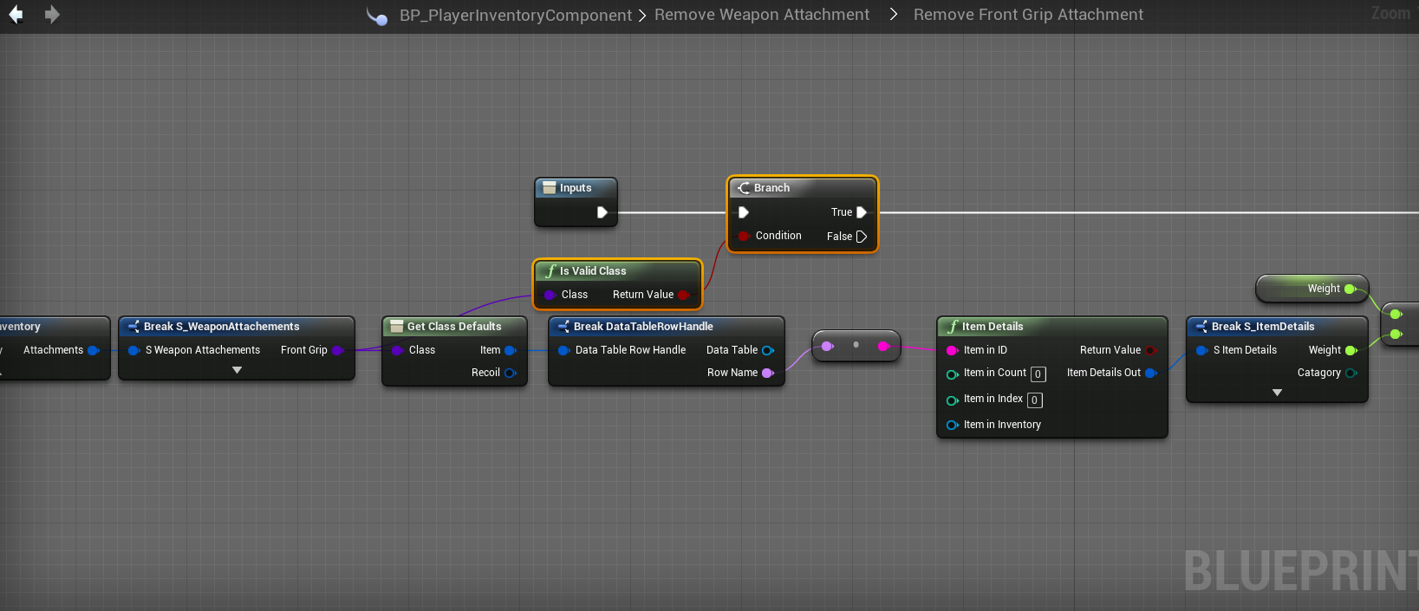Click the Is Valid Class Return Value pin
1419x611 pixels.
683,295
